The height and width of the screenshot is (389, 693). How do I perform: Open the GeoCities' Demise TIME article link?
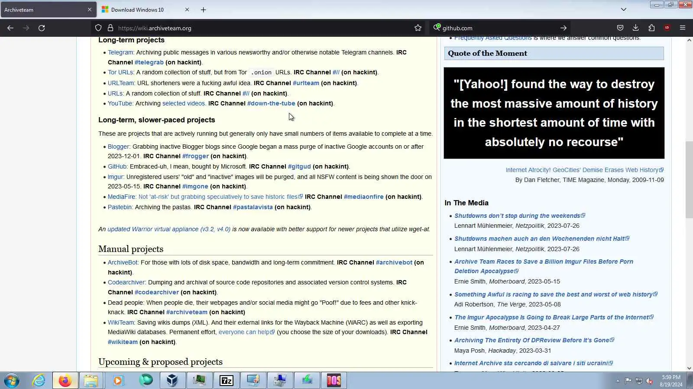[x=585, y=170]
